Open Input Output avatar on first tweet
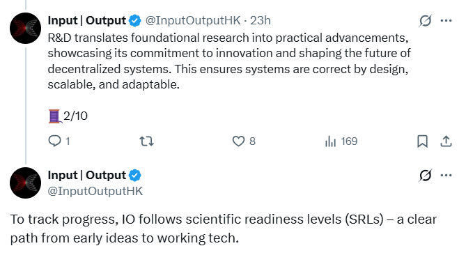 coord(26,29)
